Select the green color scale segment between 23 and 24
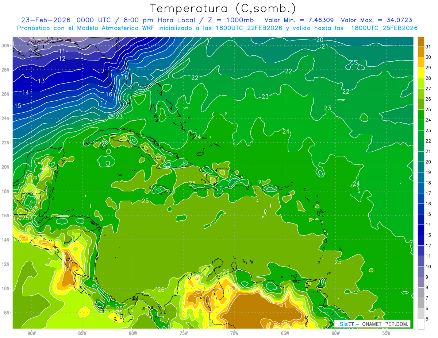The height and width of the screenshot is (338, 438). coord(421,125)
